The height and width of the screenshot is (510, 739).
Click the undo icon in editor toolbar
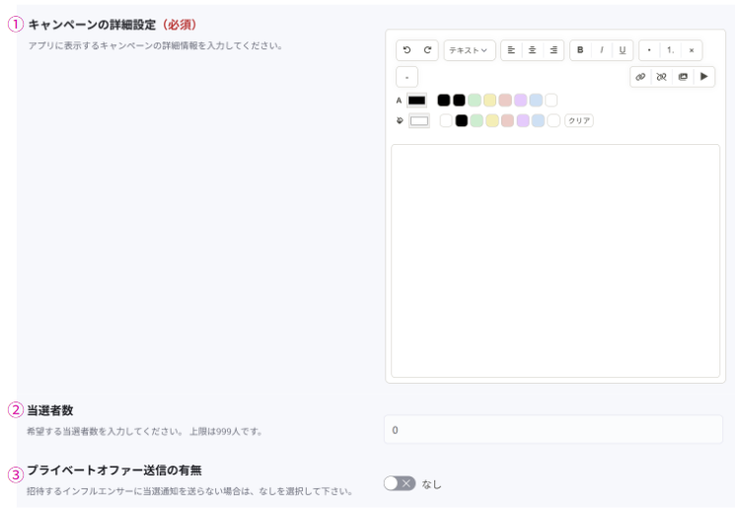pyautogui.click(x=406, y=50)
